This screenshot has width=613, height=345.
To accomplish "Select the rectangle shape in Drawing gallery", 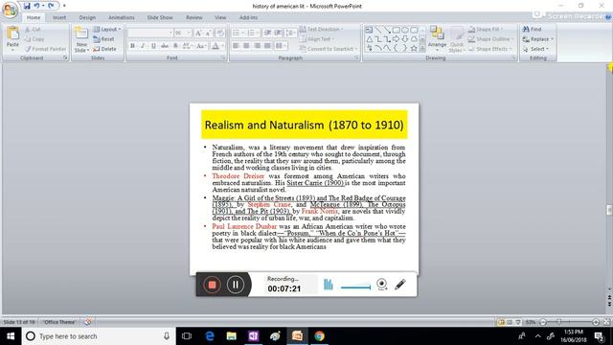I will (396, 30).
